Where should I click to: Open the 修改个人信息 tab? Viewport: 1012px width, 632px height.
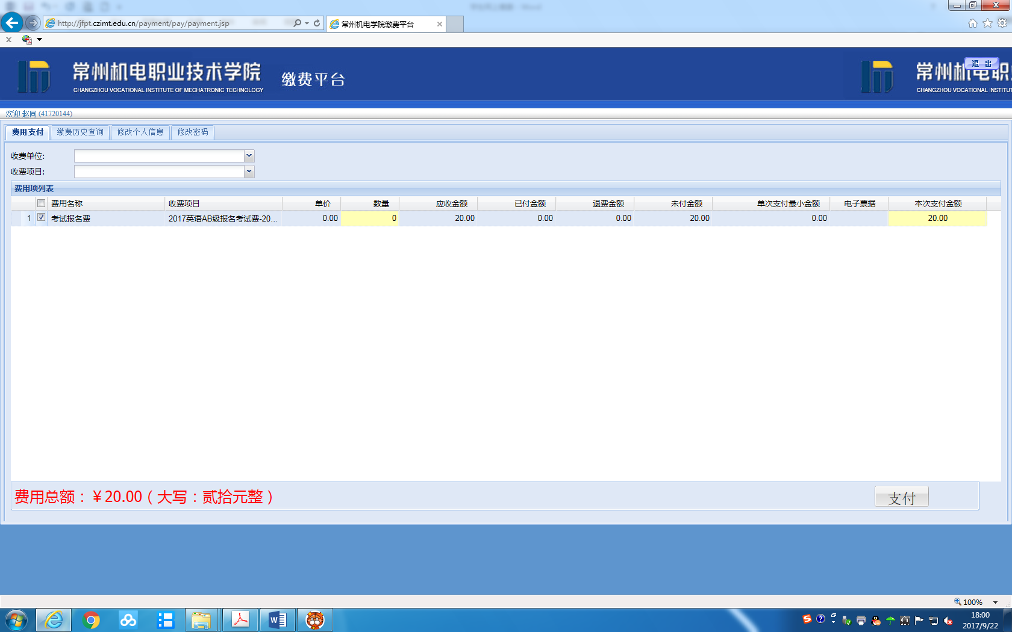pos(140,132)
